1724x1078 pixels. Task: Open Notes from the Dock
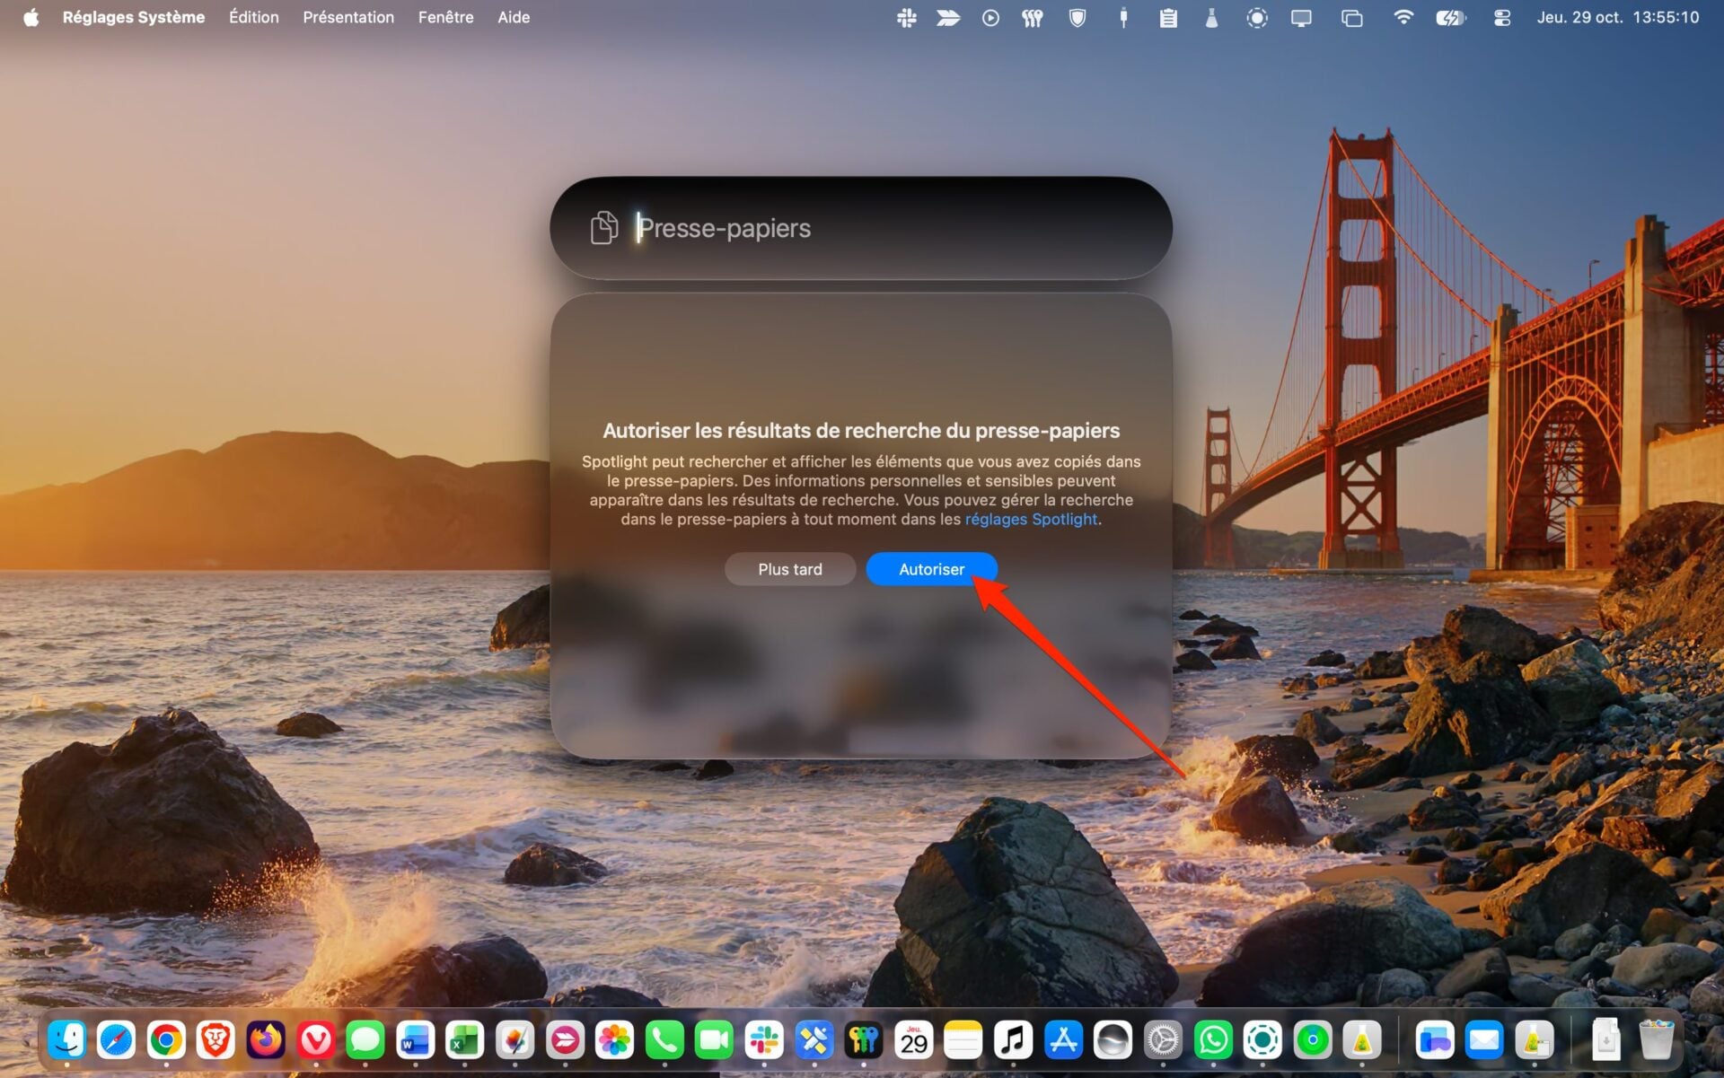click(963, 1040)
